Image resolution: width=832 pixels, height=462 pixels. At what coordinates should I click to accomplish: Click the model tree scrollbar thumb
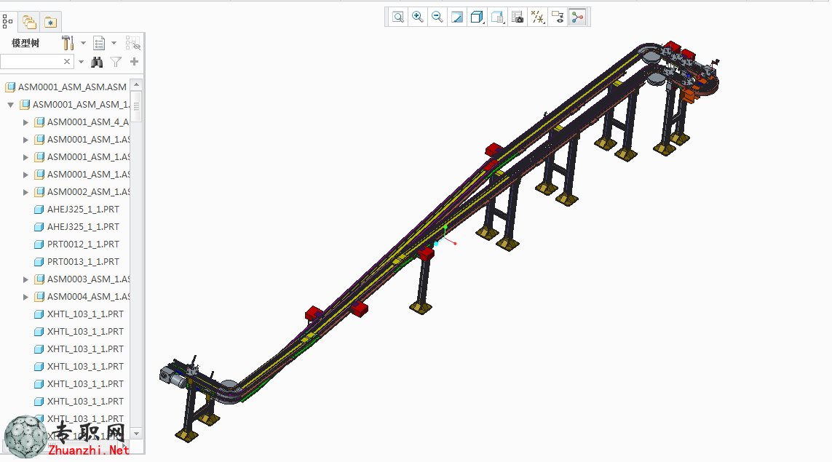(x=136, y=106)
